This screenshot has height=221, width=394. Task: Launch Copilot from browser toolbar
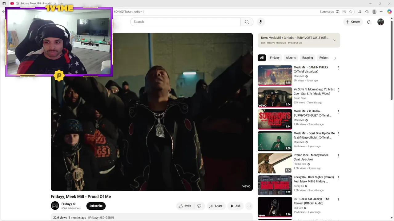(x=389, y=12)
